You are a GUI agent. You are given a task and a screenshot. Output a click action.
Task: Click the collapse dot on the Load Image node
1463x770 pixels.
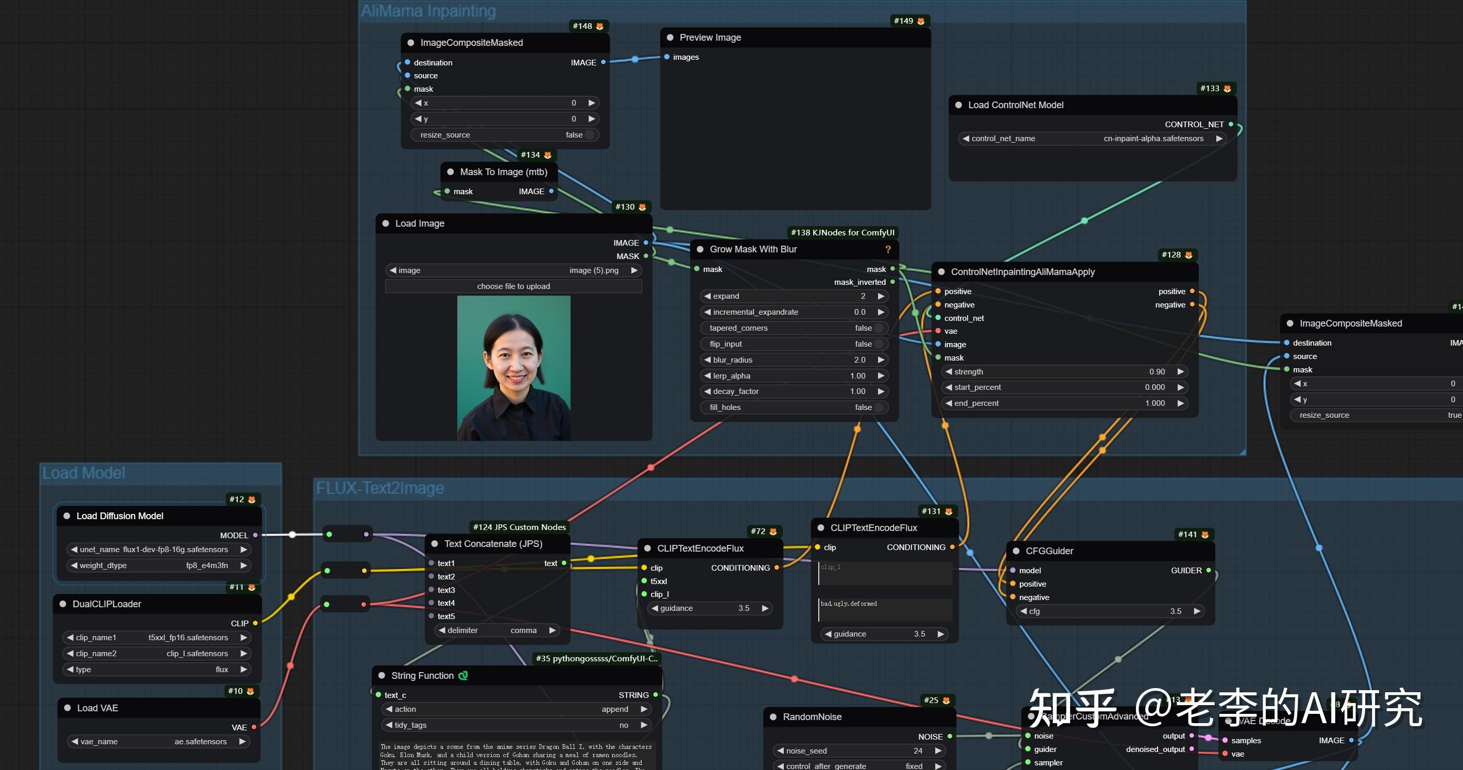[x=386, y=223]
